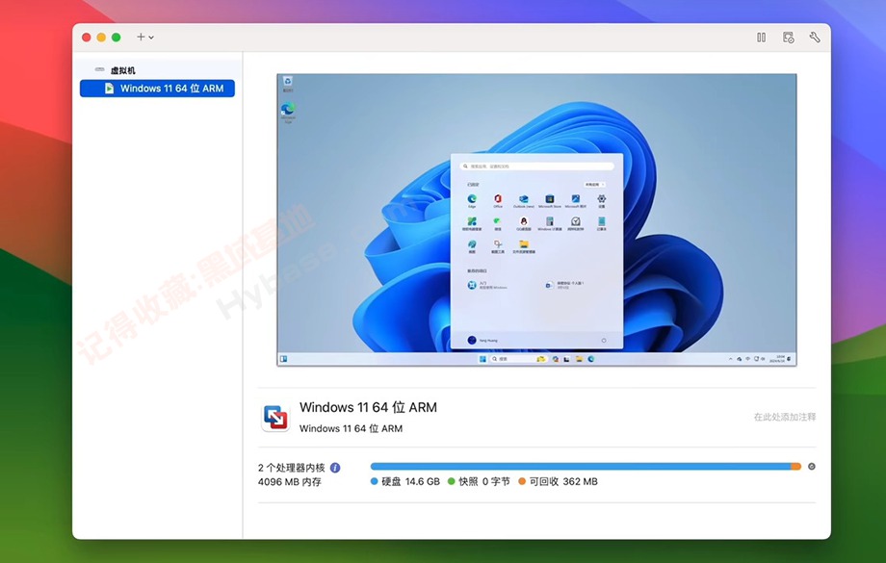Click the widgets icon at guest taskbar left
This screenshot has height=563, width=886.
point(284,359)
